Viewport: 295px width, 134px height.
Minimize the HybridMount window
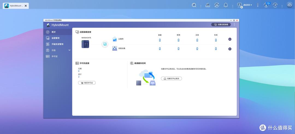click(231, 20)
